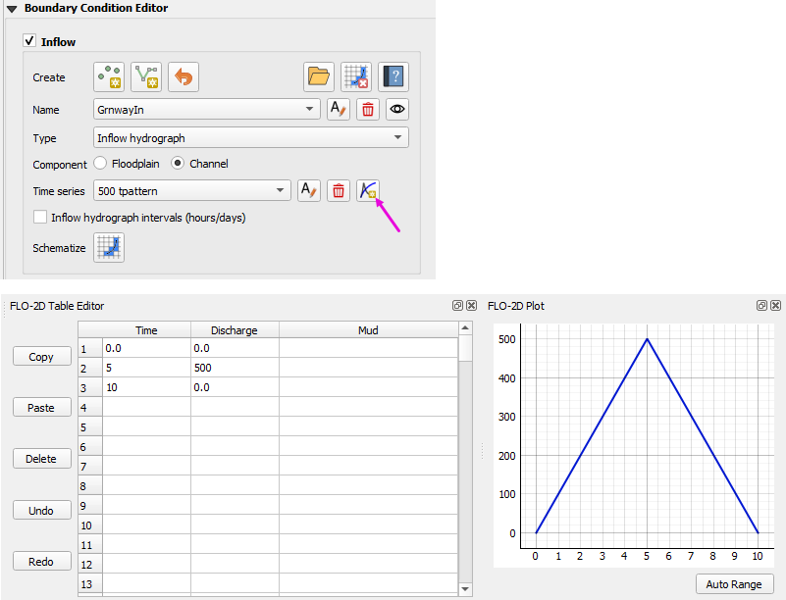Click the Copy button in Table Editor
Image resolution: width=786 pixels, height=600 pixels.
click(41, 357)
